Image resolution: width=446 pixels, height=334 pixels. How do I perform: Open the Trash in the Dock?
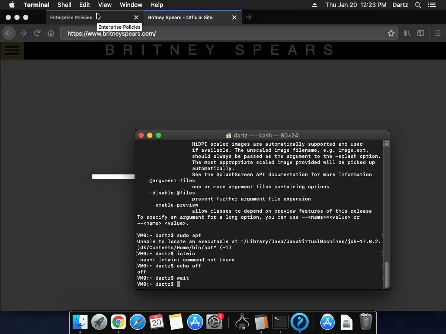click(x=366, y=322)
